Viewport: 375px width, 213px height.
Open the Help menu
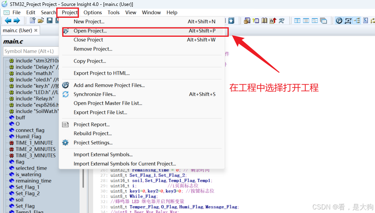click(172, 12)
